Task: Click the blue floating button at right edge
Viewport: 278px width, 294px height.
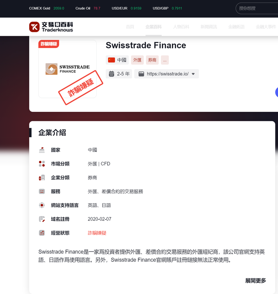Action: click(x=277, y=92)
